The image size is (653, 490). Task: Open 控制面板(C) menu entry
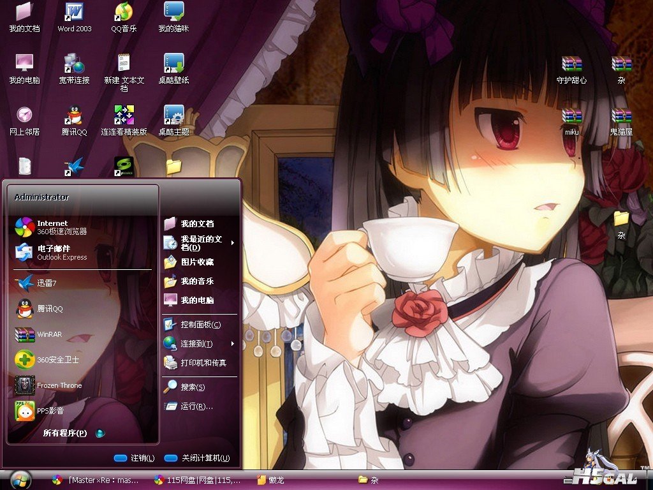pyautogui.click(x=200, y=325)
